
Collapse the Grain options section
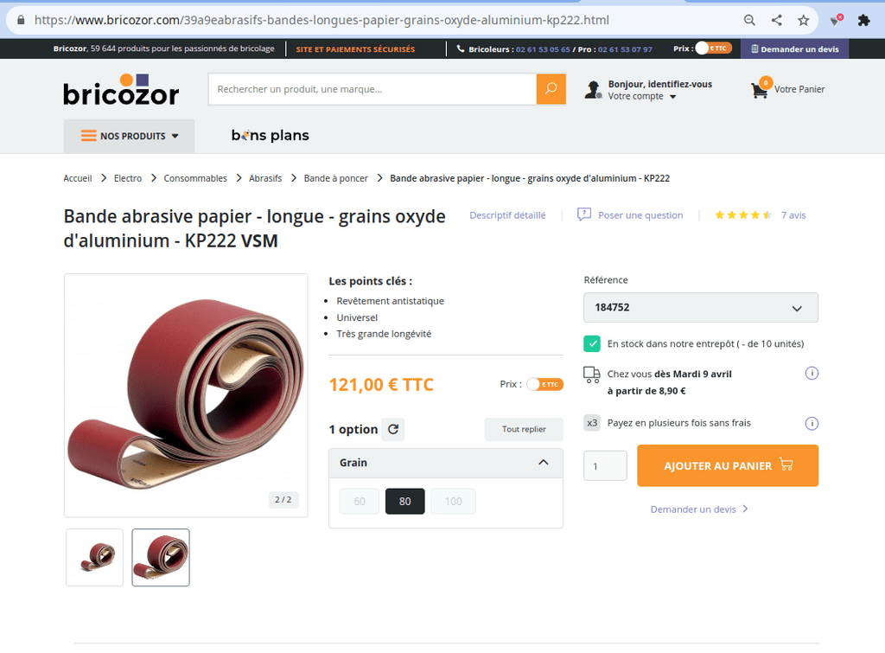point(543,463)
